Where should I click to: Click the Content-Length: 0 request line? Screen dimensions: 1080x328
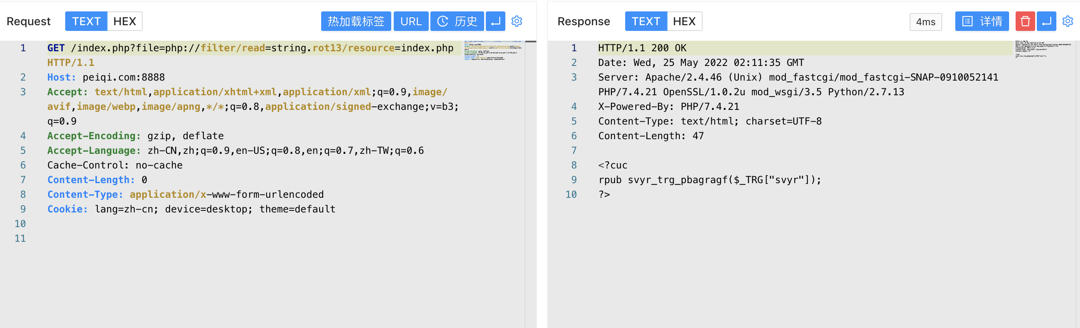(x=97, y=180)
